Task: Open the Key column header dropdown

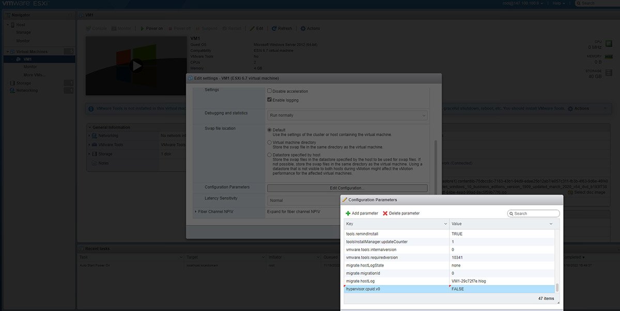Action: [445, 224]
